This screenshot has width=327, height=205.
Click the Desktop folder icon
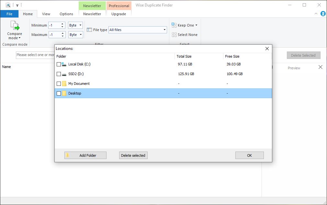64,93
